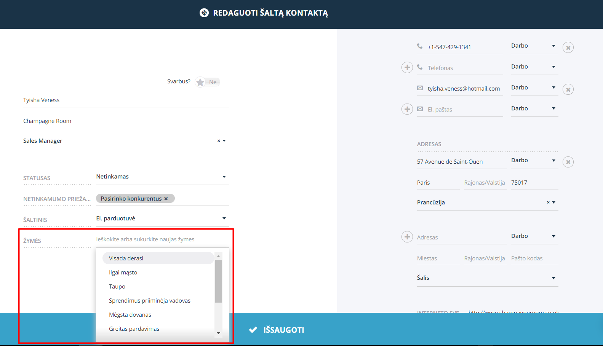The image size is (603, 346).
Task: Focus the empty Miestas input field
Action: click(438, 258)
